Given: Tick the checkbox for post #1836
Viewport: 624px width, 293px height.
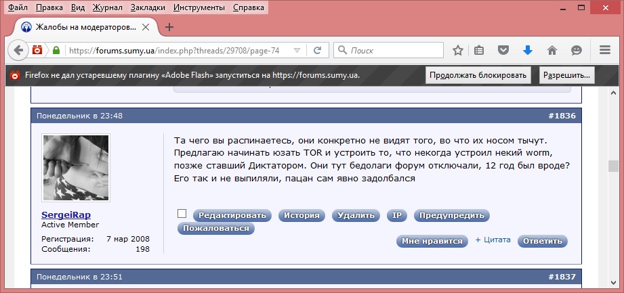Looking at the screenshot, I should pos(182,214).
